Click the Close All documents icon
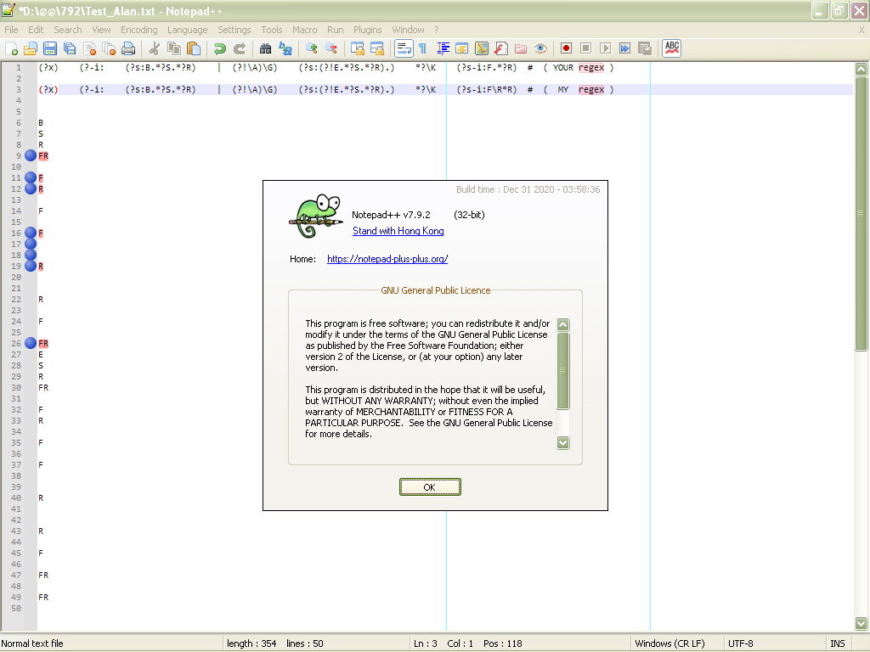The height and width of the screenshot is (652, 870). [x=109, y=48]
